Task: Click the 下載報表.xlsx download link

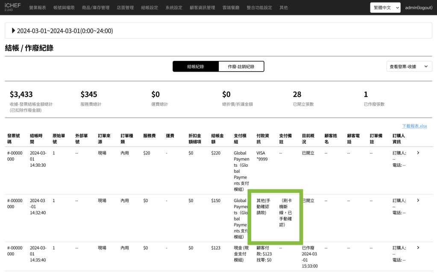Action: click(414, 126)
